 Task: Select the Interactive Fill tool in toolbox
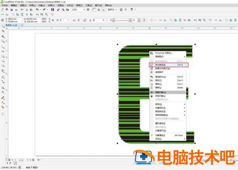tap(3, 103)
